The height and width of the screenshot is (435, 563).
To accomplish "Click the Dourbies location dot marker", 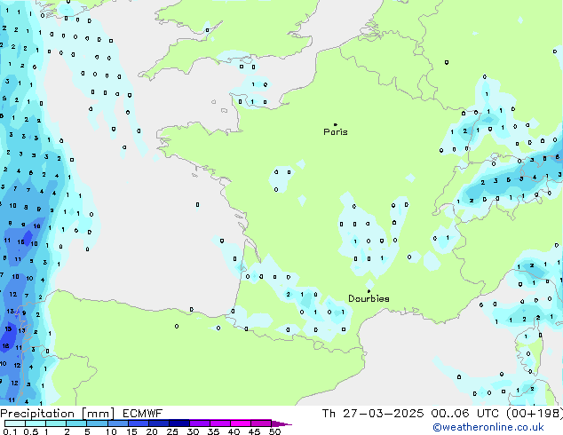I will pos(369,291).
